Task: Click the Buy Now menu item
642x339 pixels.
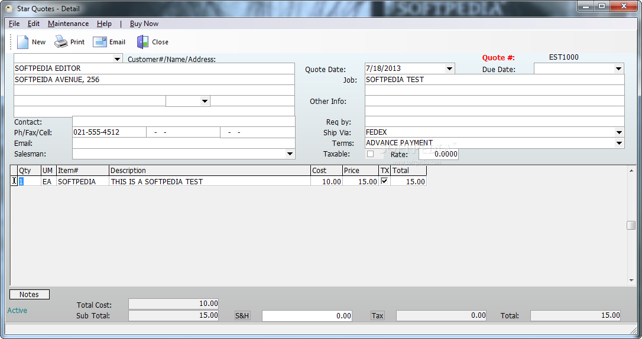Action: click(144, 24)
